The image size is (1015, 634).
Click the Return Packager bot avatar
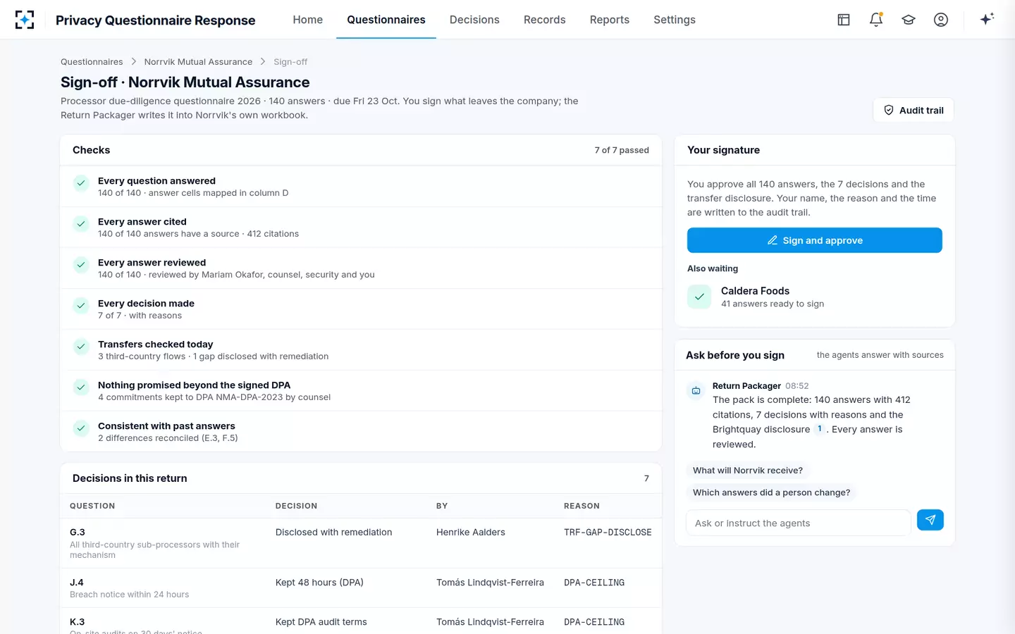click(x=696, y=390)
